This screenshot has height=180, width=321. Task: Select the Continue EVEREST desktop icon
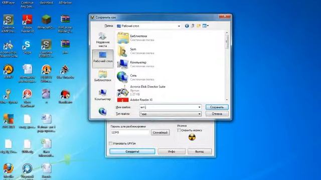(46, 48)
